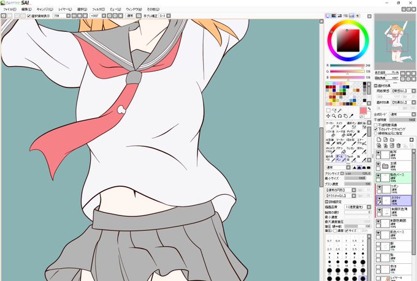Open the 【テクスチャなし】 texture dropdown
417x281 pixels.
(x=354, y=196)
